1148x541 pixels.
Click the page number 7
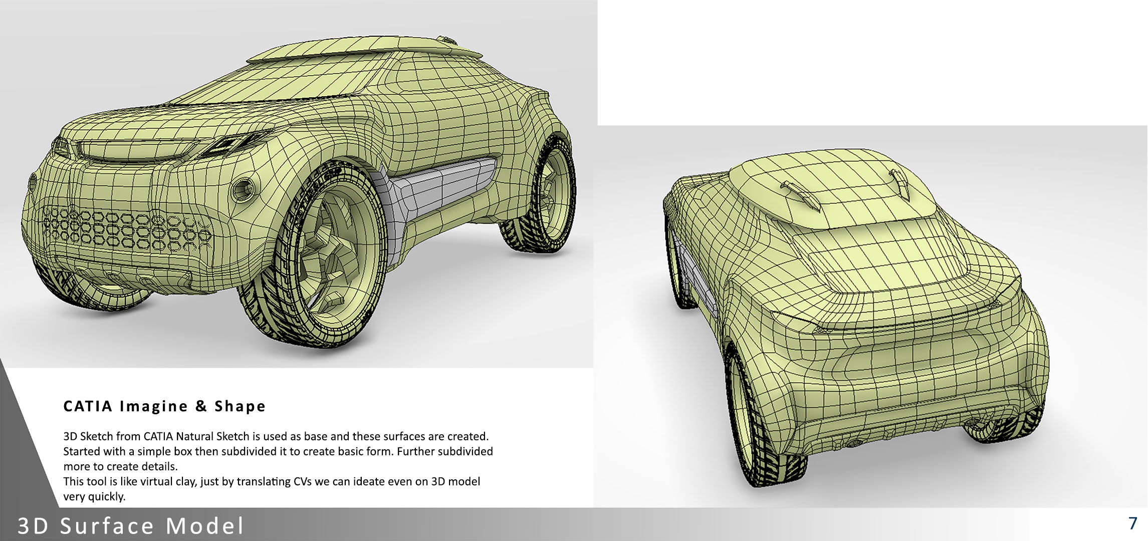(x=1133, y=523)
